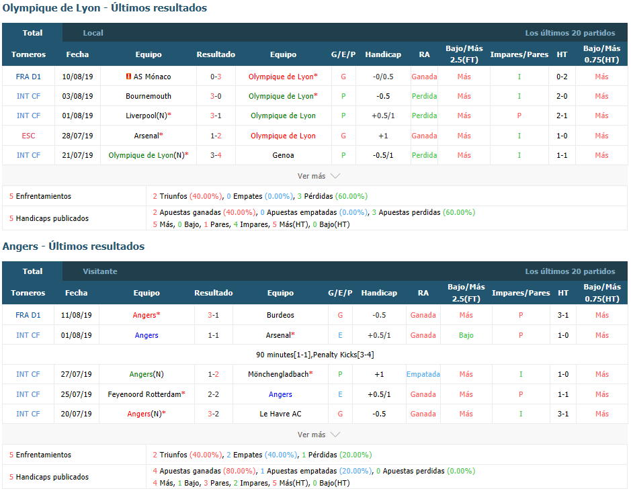The width and height of the screenshot is (631, 493).
Task: Open Genoa team link
Action: (x=283, y=155)
